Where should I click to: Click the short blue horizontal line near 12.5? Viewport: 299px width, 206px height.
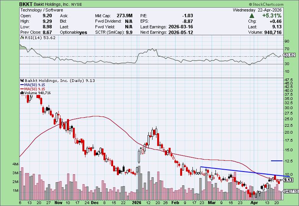click(x=276, y=161)
